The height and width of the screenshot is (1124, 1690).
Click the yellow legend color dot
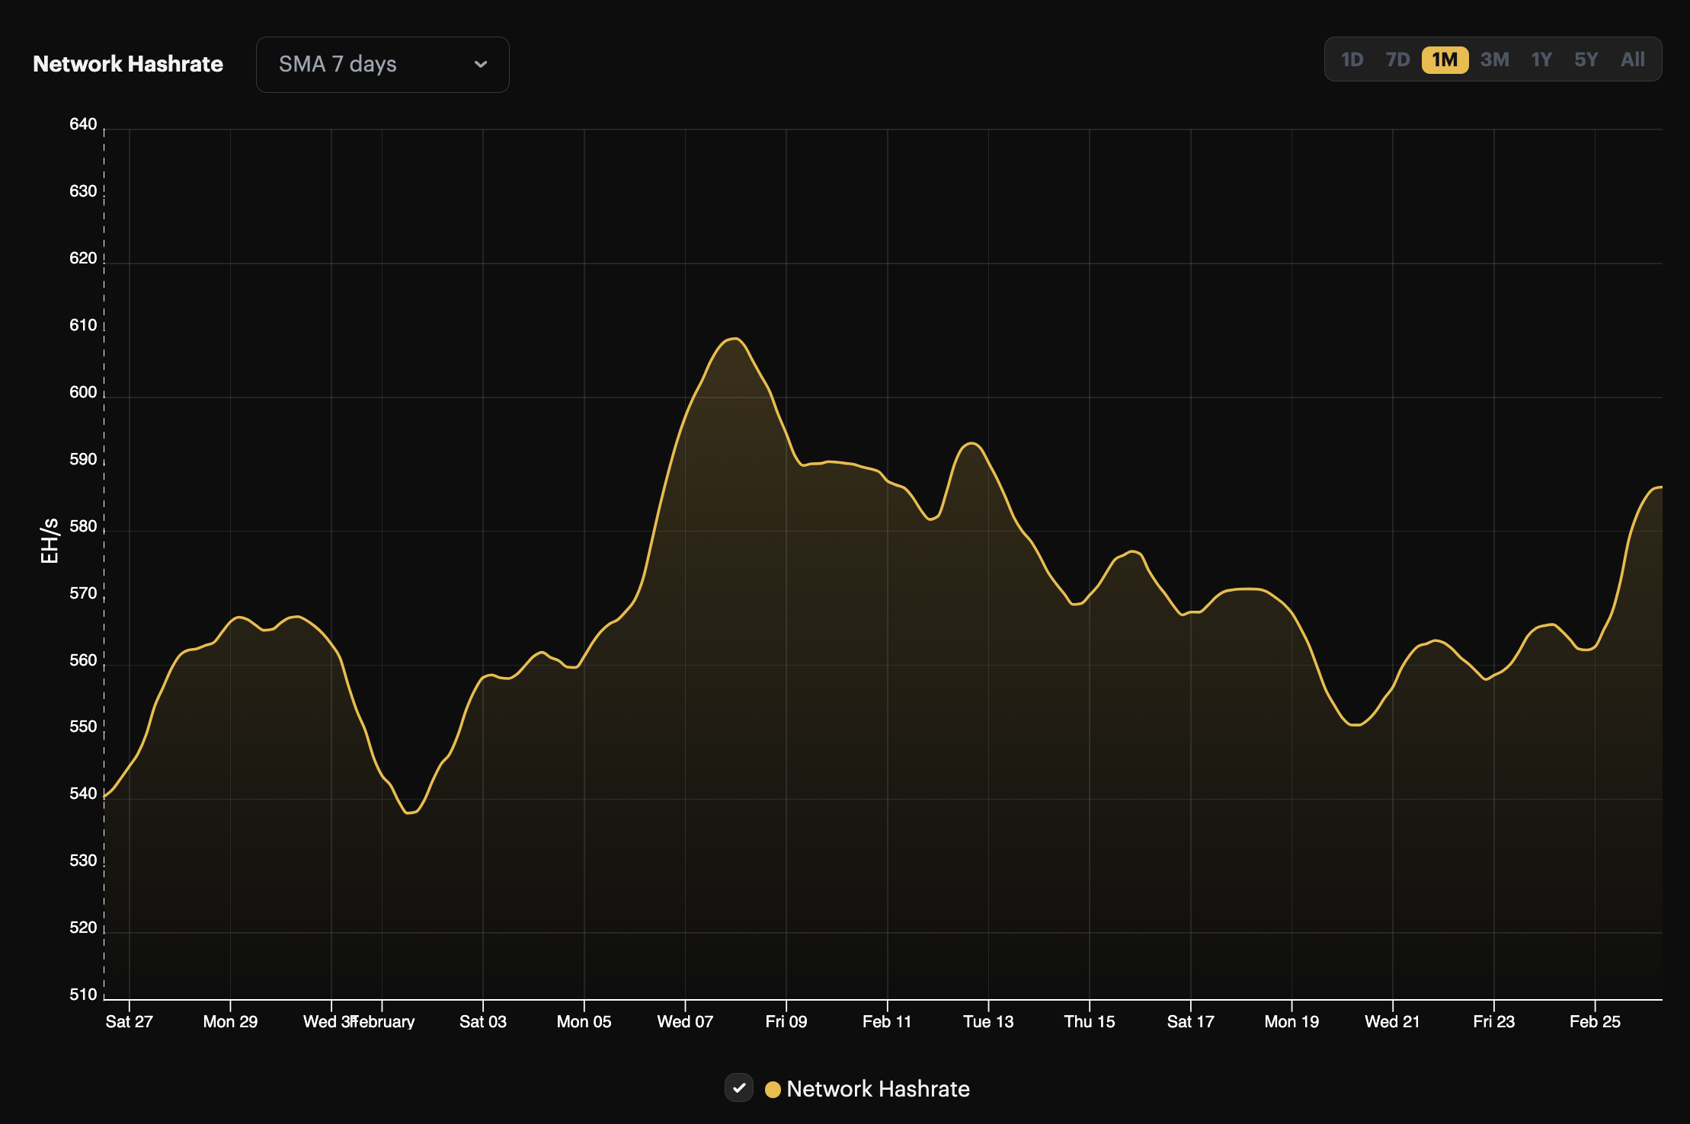click(x=772, y=1089)
